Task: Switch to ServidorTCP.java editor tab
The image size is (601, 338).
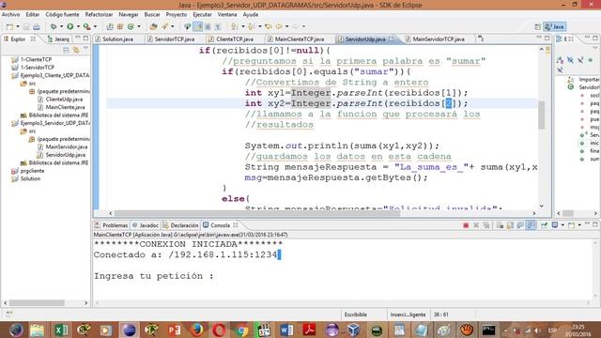Action: click(x=175, y=39)
